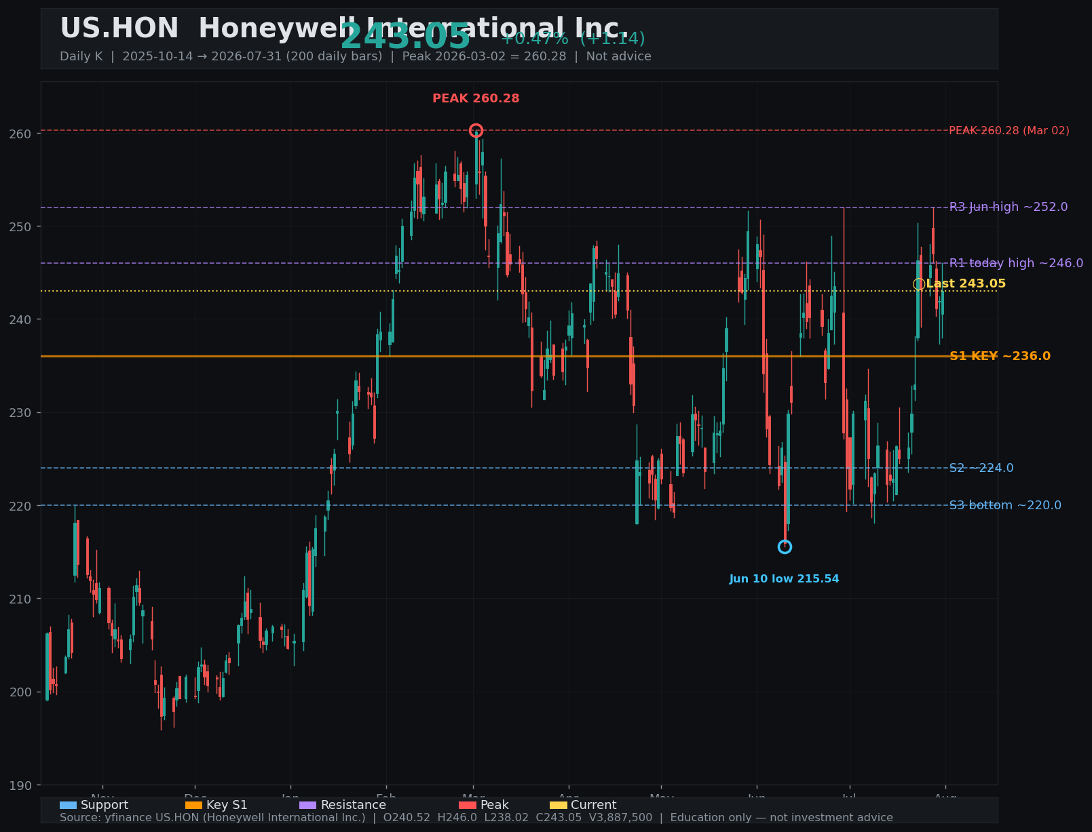Click the 210 y-axis tick label
Viewport: 1092px width, 832px height.
coord(20,599)
